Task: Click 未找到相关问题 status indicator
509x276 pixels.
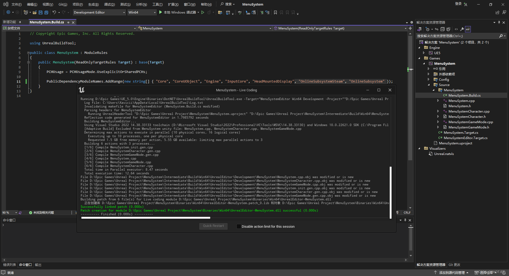Action: 41,213
